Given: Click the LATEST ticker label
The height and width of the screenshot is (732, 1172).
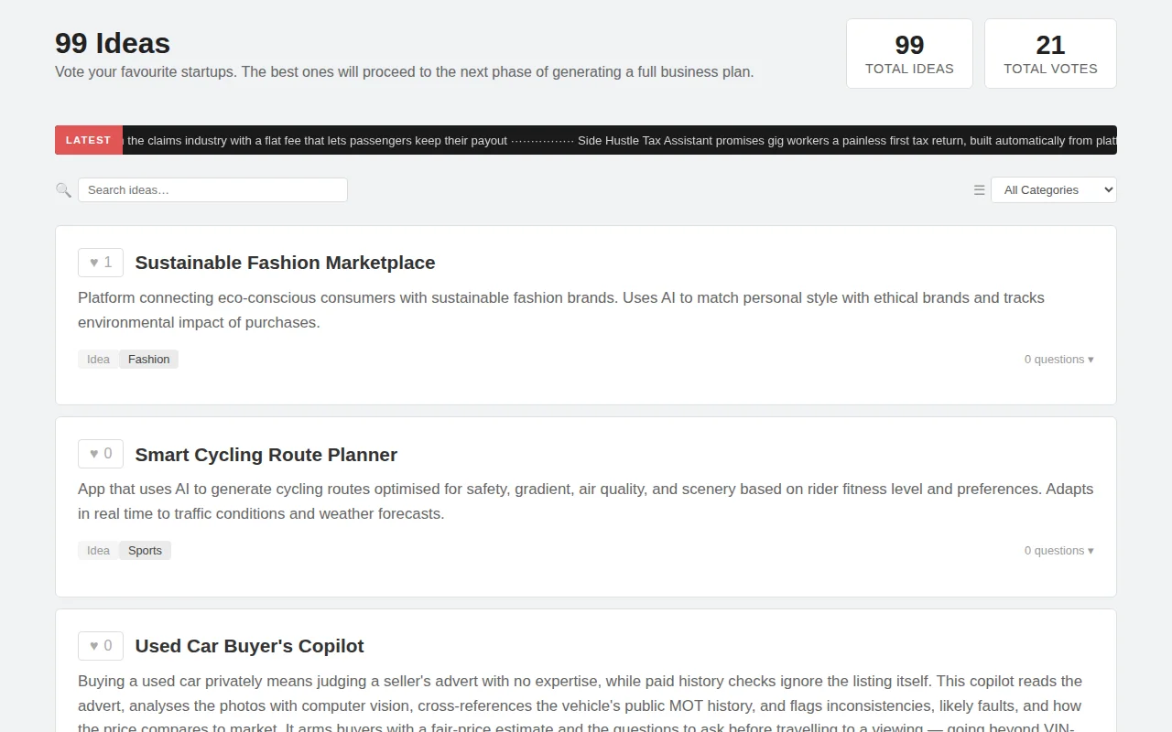Looking at the screenshot, I should 89,140.
